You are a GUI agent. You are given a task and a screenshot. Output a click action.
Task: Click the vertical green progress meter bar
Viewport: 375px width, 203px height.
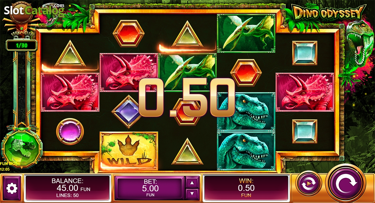[22, 88]
